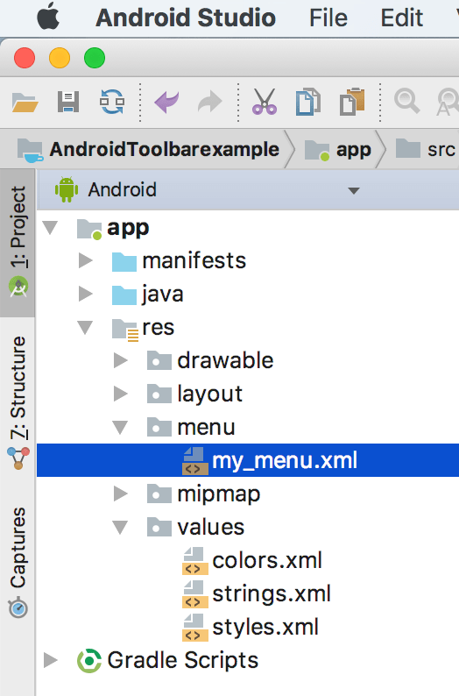Open the File menu

tap(328, 18)
